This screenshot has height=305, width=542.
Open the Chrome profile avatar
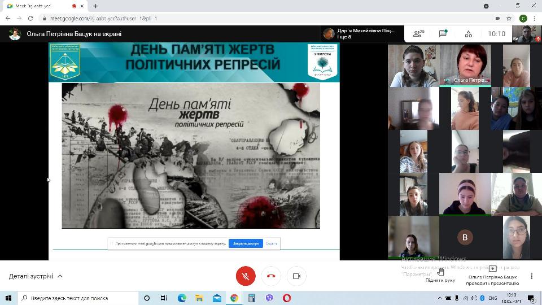[523, 18]
